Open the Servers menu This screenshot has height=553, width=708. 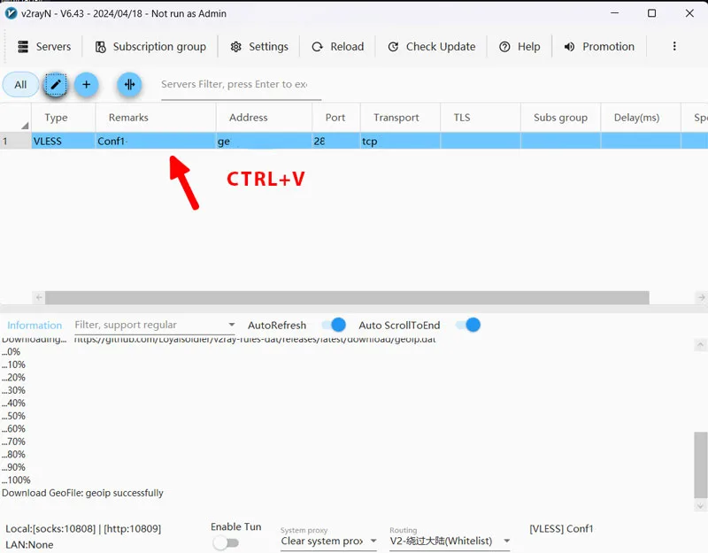(x=43, y=47)
